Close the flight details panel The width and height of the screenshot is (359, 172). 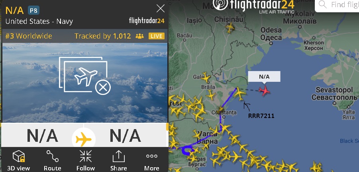coord(160,9)
